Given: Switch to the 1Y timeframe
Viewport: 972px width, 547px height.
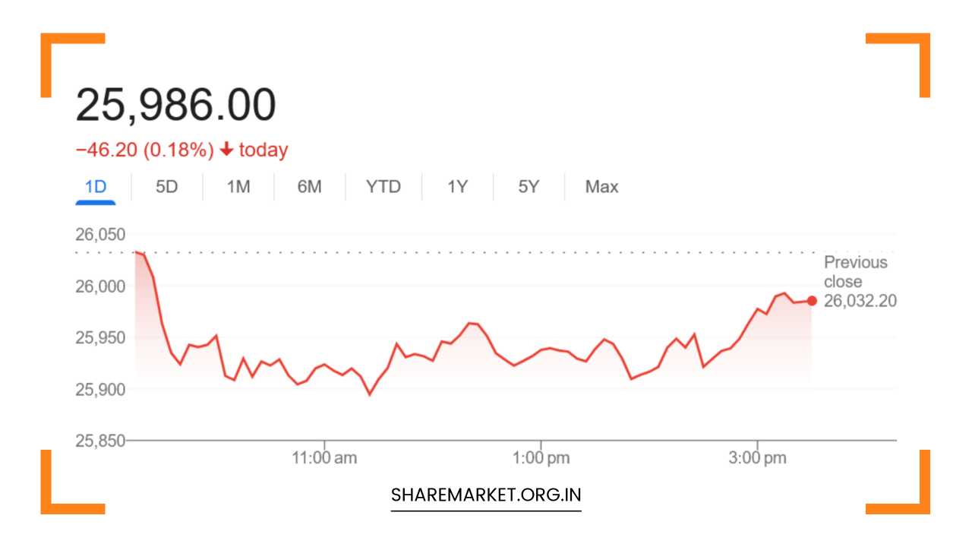Looking at the screenshot, I should (x=456, y=186).
